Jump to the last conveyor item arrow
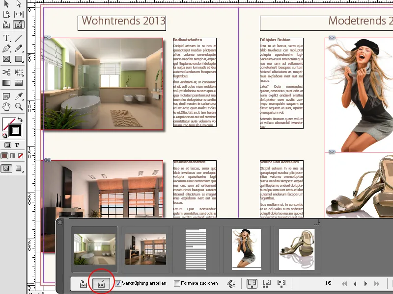This screenshot has height=294, width=393. pyautogui.click(x=375, y=283)
